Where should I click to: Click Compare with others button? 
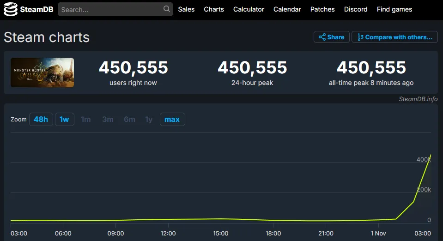pos(394,37)
